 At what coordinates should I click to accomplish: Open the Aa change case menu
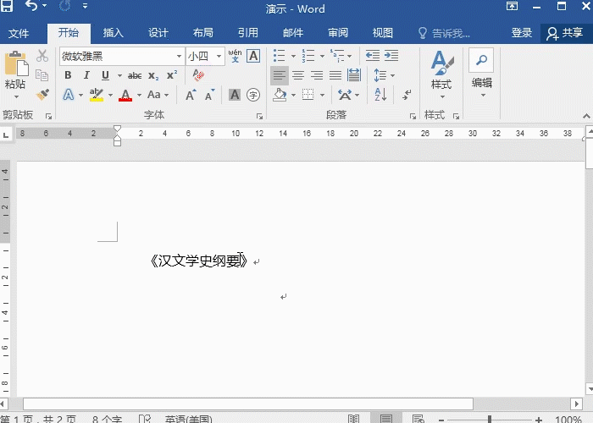click(x=158, y=95)
